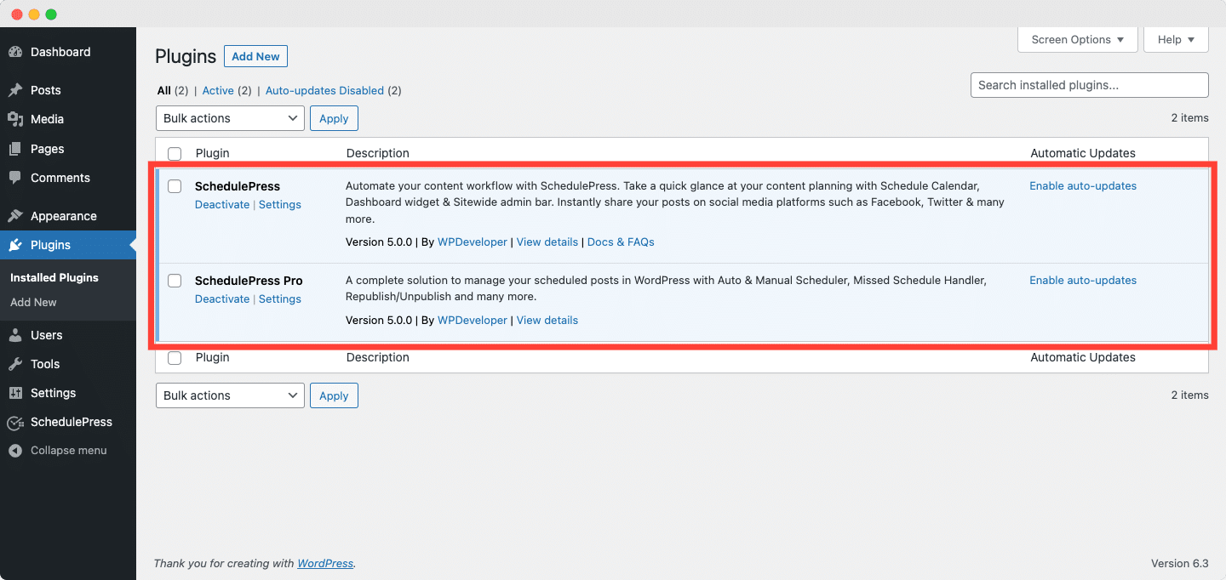Click the Plugins plug icon
The image size is (1226, 580).
15,245
